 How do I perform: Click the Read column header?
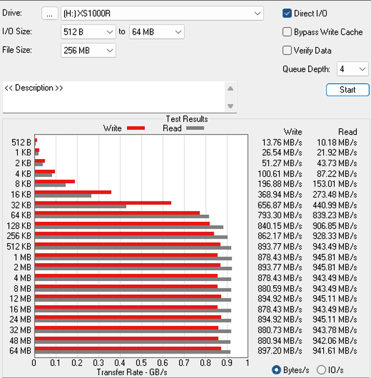[348, 132]
